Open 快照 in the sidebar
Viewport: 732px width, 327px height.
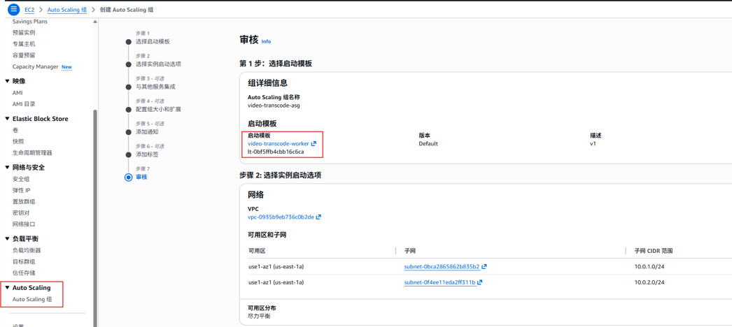18,142
